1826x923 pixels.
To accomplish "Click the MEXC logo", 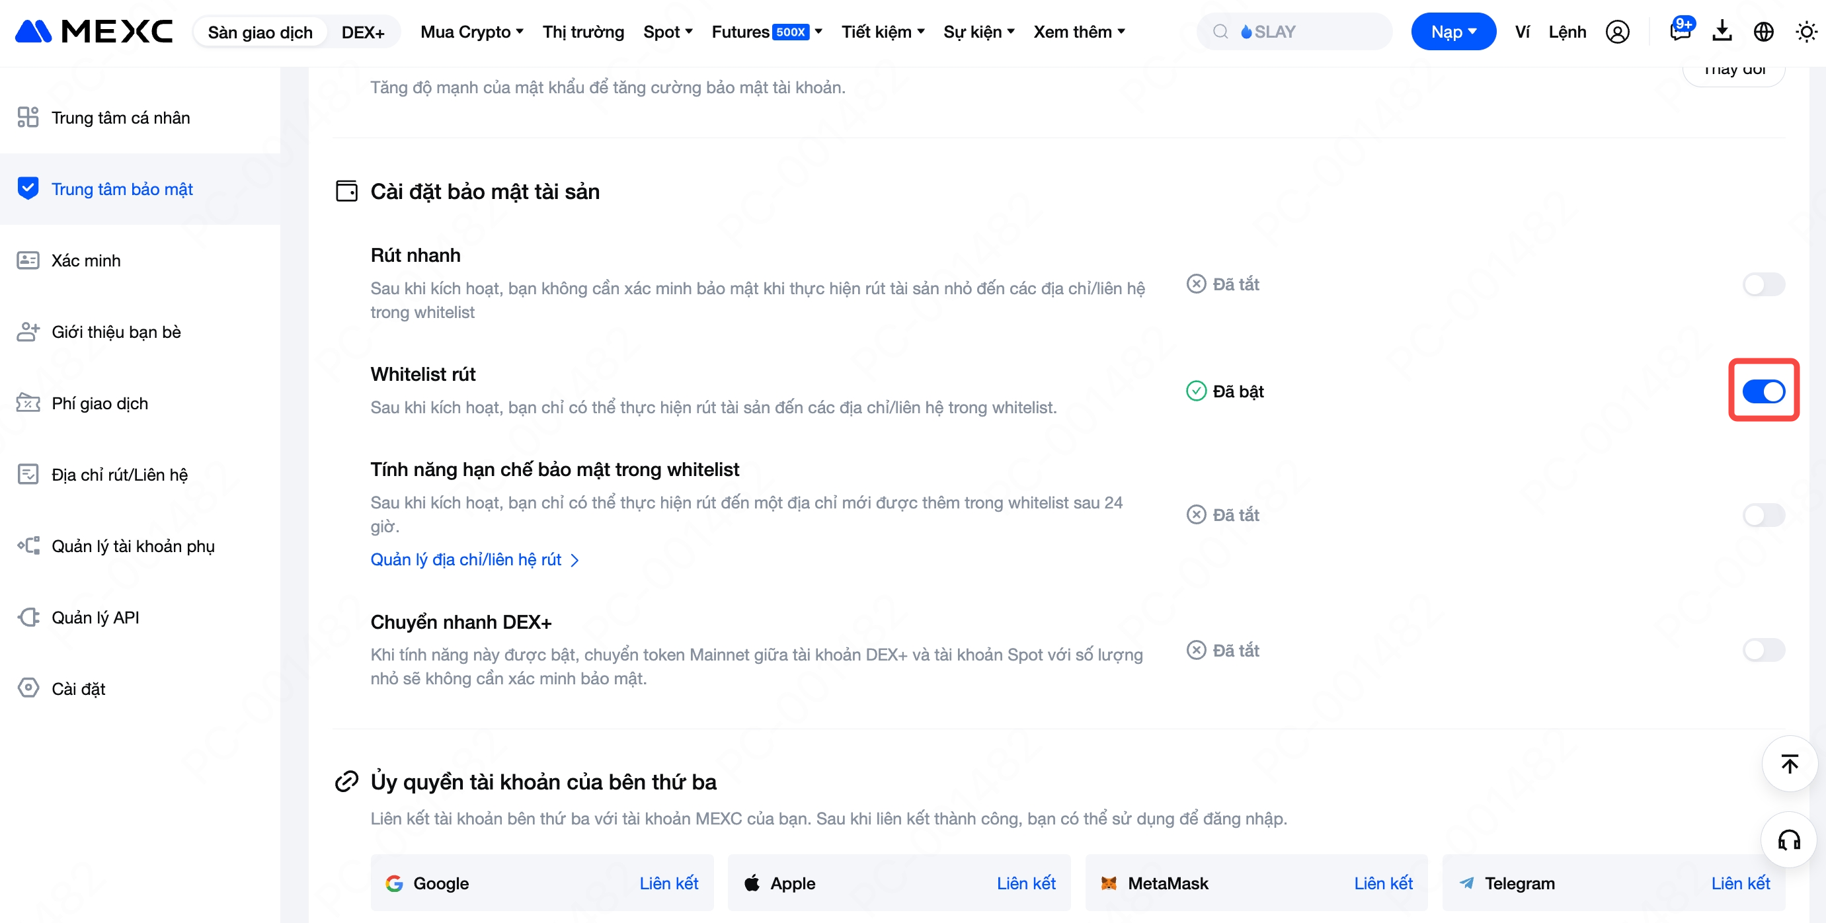I will [x=95, y=31].
